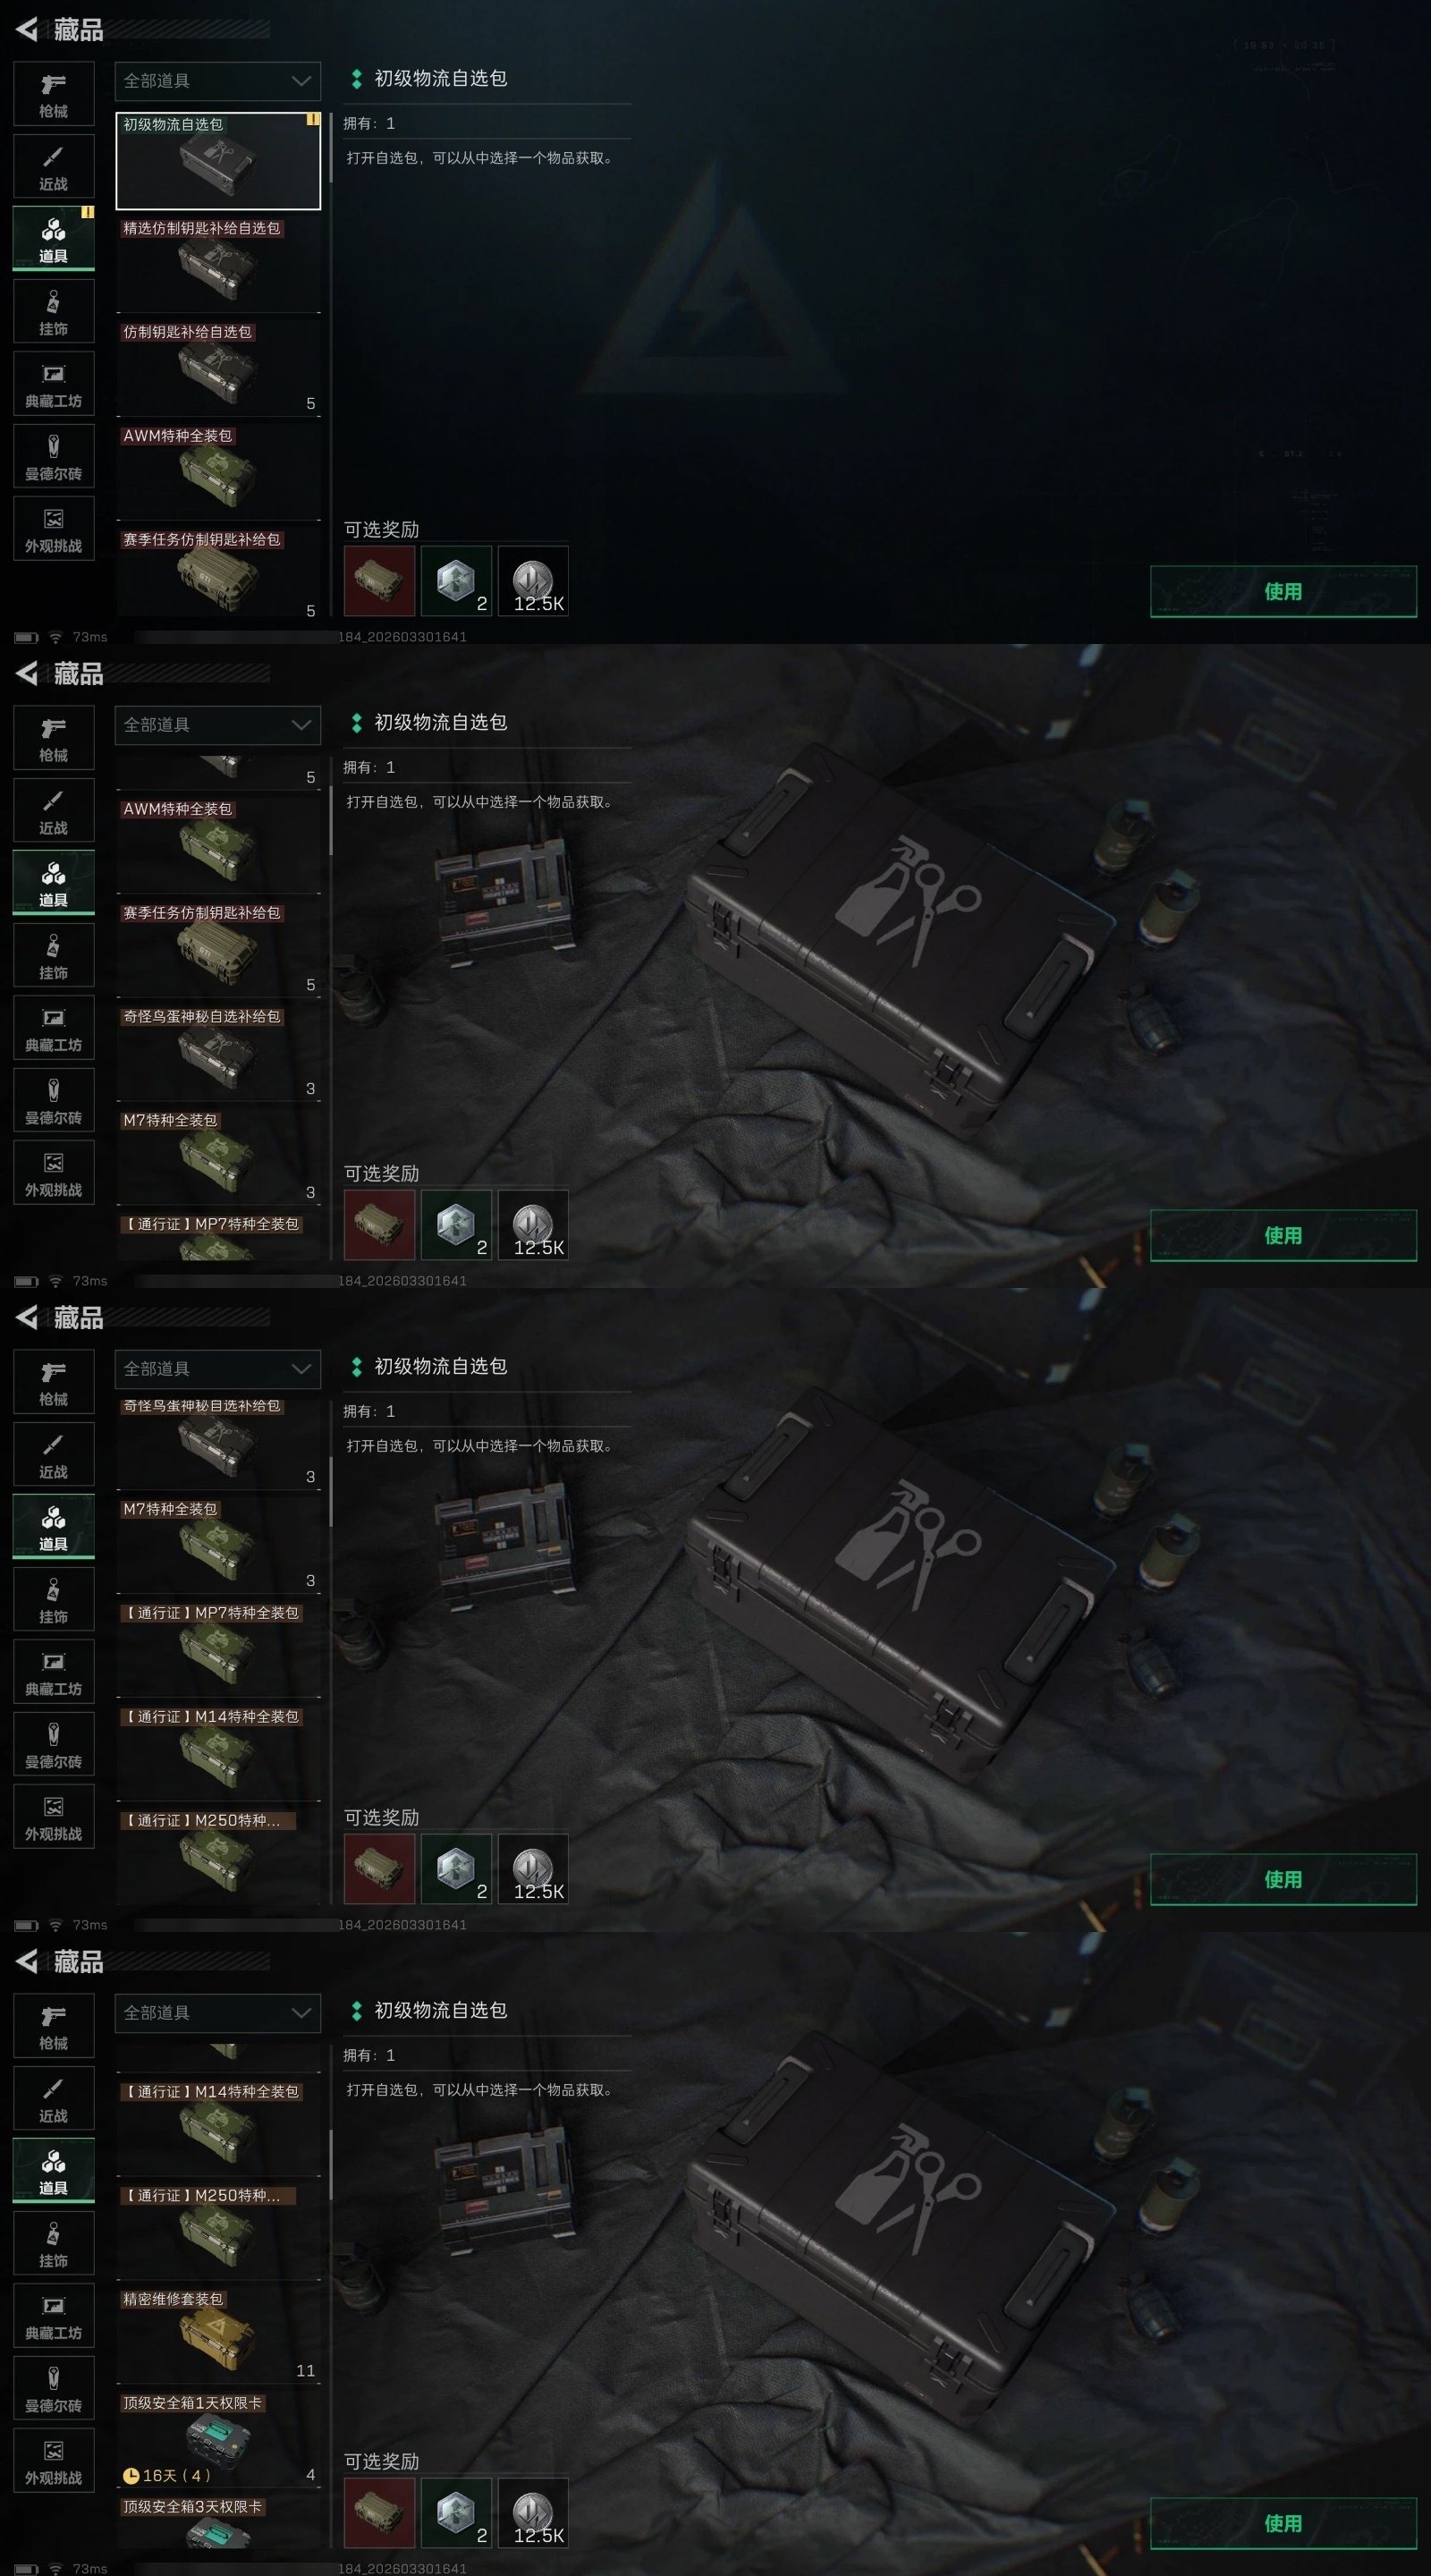The image size is (1431, 2576).
Task: Click the chevron of 全部道具 directly above the 奇怪鸟蛋神秘自选补给包 tile
Action: point(301,1369)
